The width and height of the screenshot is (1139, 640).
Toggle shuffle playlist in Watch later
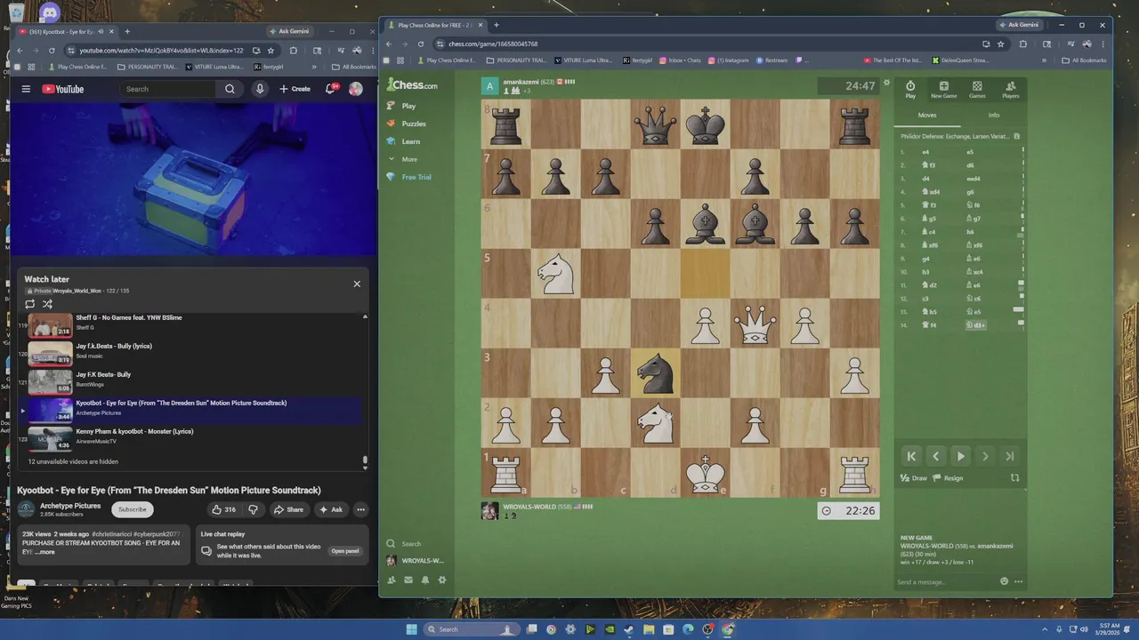coord(47,304)
